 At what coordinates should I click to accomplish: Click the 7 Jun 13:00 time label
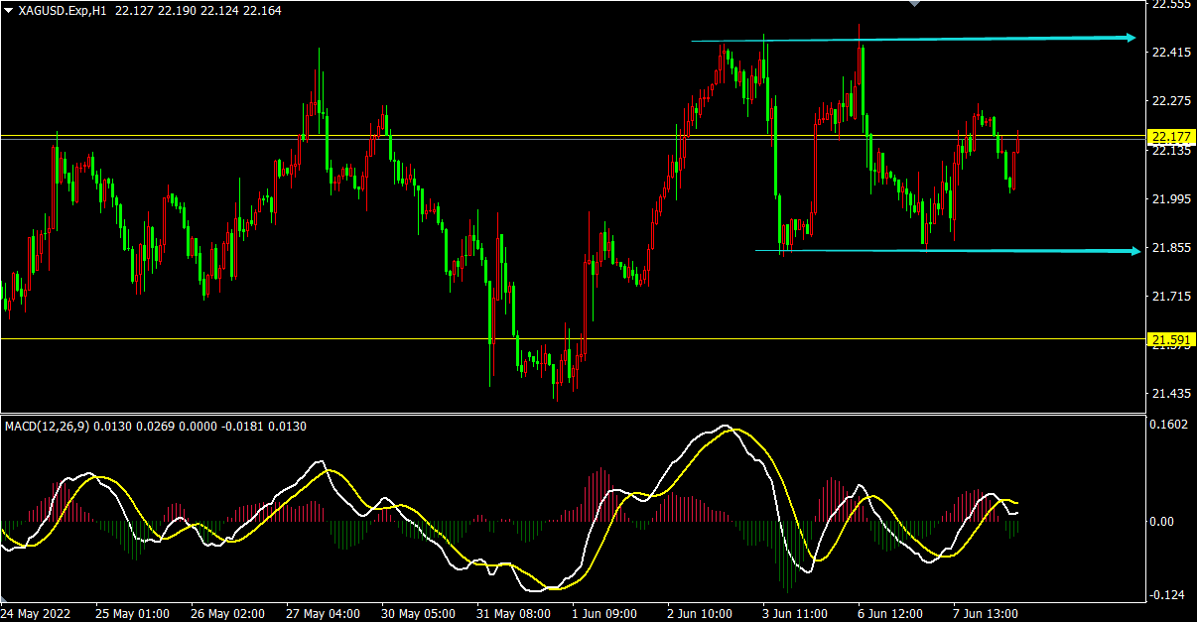985,613
